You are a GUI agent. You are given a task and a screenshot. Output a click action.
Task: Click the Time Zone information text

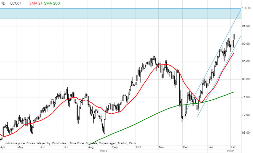click(x=103, y=143)
